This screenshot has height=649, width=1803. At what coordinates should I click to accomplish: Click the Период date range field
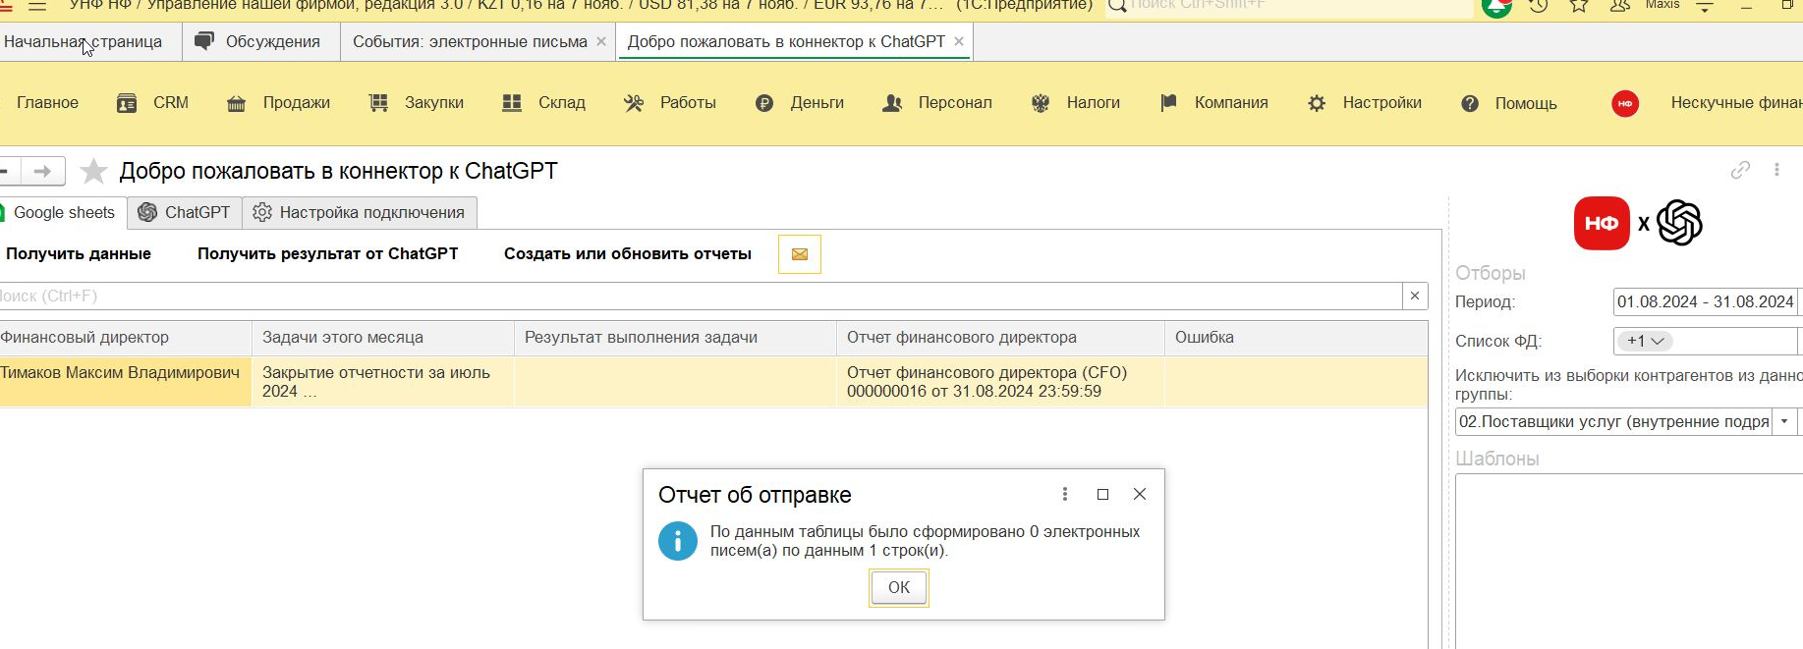tap(1705, 301)
